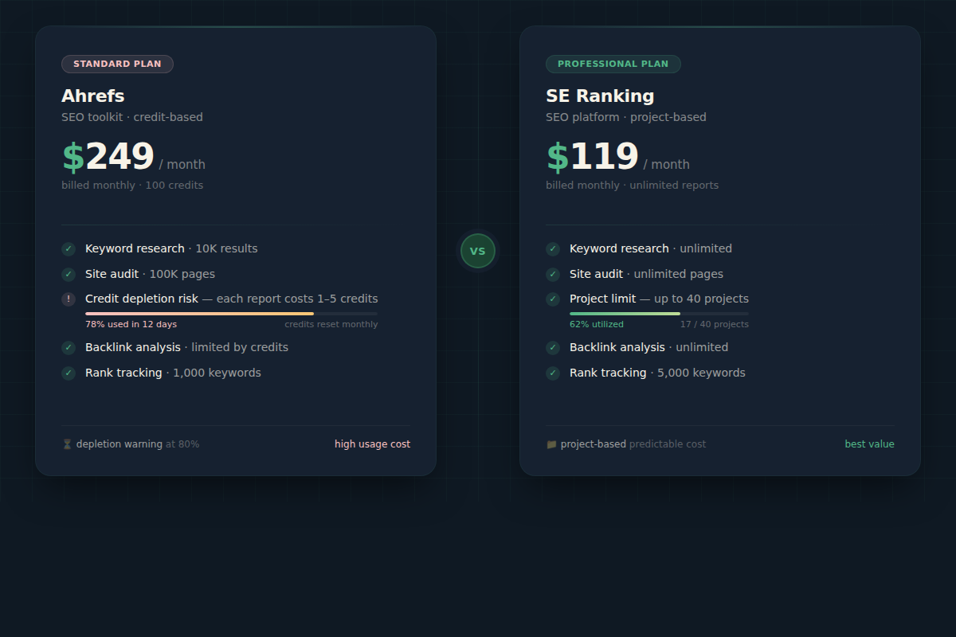Viewport: 956px width, 637px height.
Task: Click the Ahrefs plan title
Action: [x=93, y=96]
